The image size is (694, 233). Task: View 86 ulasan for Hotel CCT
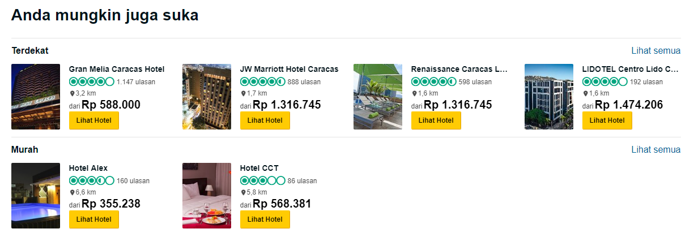pyautogui.click(x=302, y=181)
